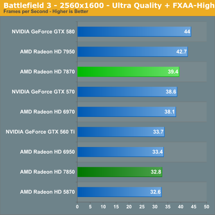Click the x-axis tick label '15'

116,207
